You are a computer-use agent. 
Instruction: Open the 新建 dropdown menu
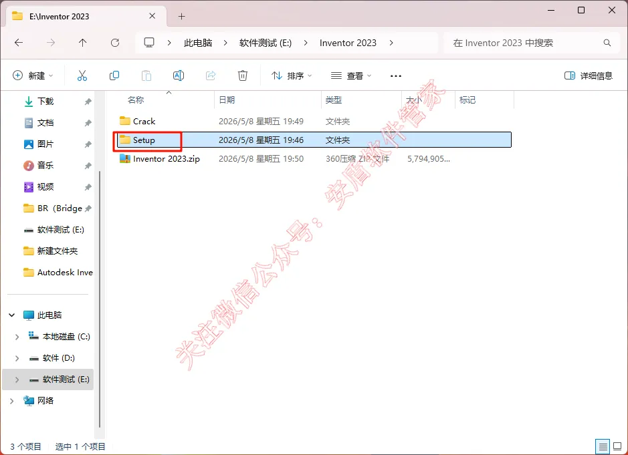(33, 75)
